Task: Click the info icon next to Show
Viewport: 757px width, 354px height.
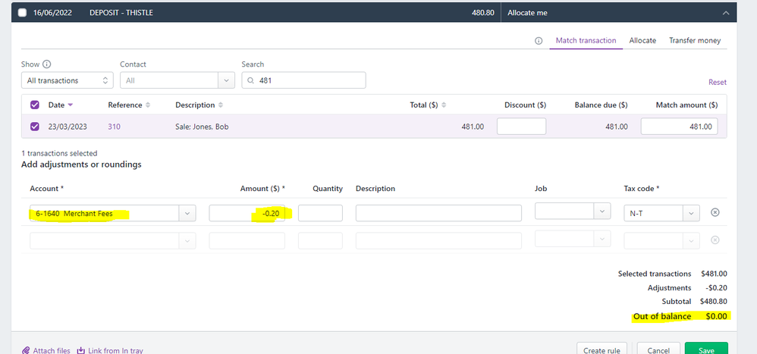Action: coord(47,64)
